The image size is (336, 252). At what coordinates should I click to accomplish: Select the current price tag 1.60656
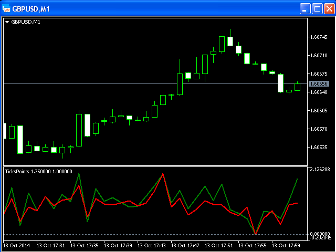pyautogui.click(x=319, y=84)
